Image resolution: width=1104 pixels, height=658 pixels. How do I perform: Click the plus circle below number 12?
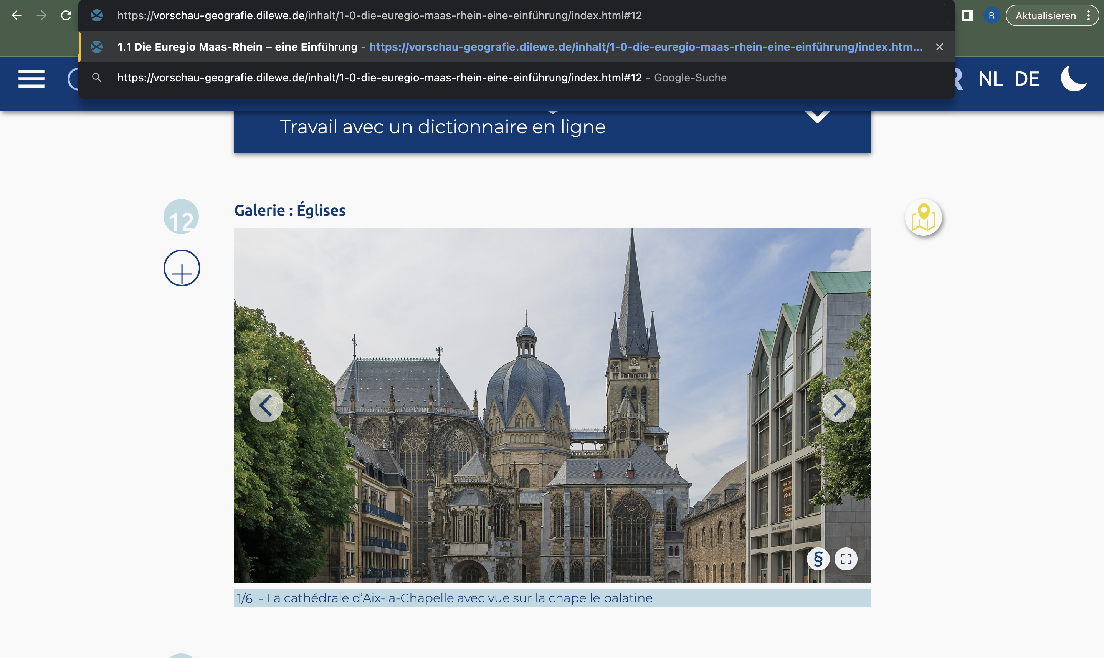pyautogui.click(x=182, y=268)
